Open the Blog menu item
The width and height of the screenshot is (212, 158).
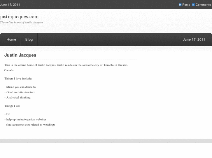click(29, 39)
